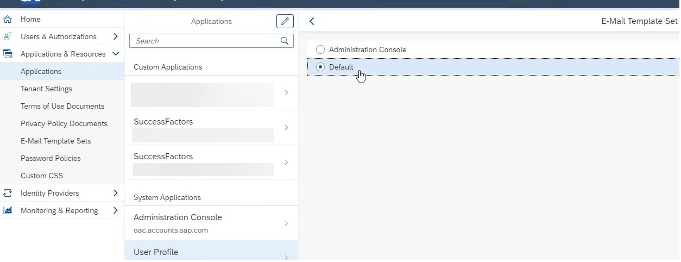The height and width of the screenshot is (262, 681).
Task: Expand Identity Providers chevron
Action: click(x=115, y=193)
